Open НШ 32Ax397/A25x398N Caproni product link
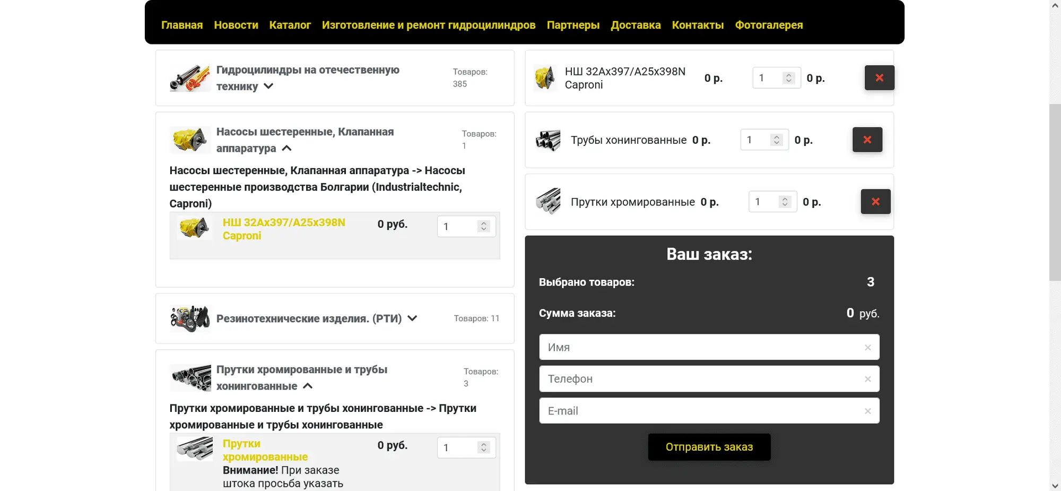Viewport: 1061px width, 491px height. [284, 229]
